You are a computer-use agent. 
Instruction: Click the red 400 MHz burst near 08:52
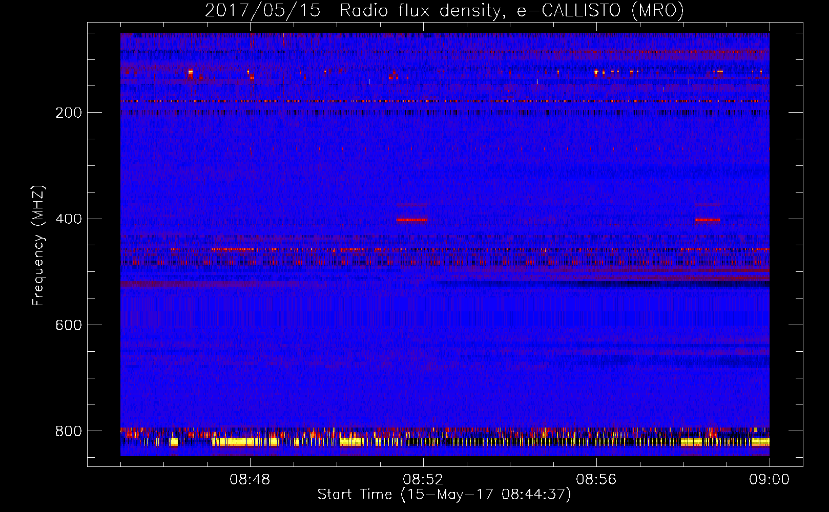click(411, 220)
